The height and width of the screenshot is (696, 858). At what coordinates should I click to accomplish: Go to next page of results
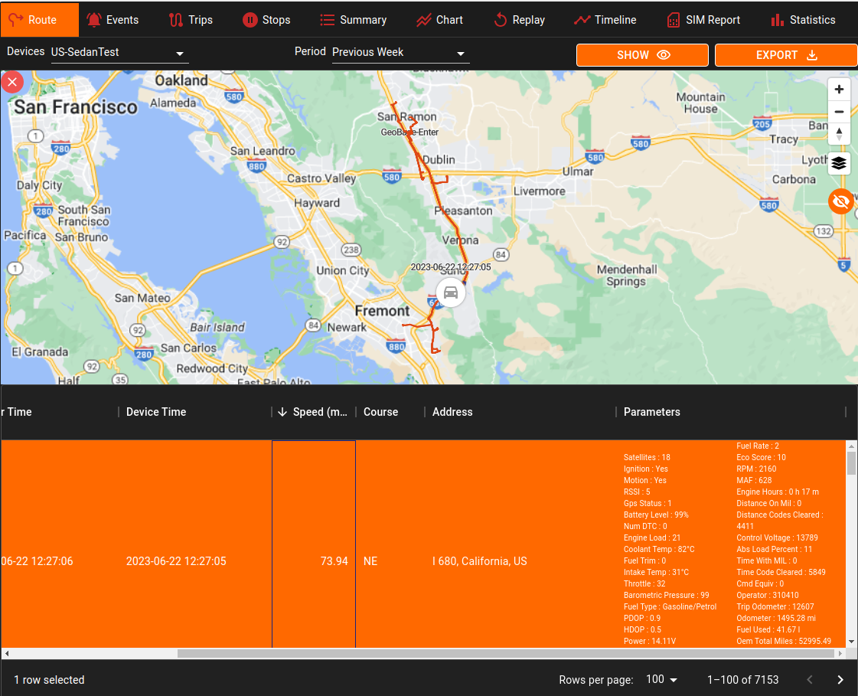[x=840, y=680]
